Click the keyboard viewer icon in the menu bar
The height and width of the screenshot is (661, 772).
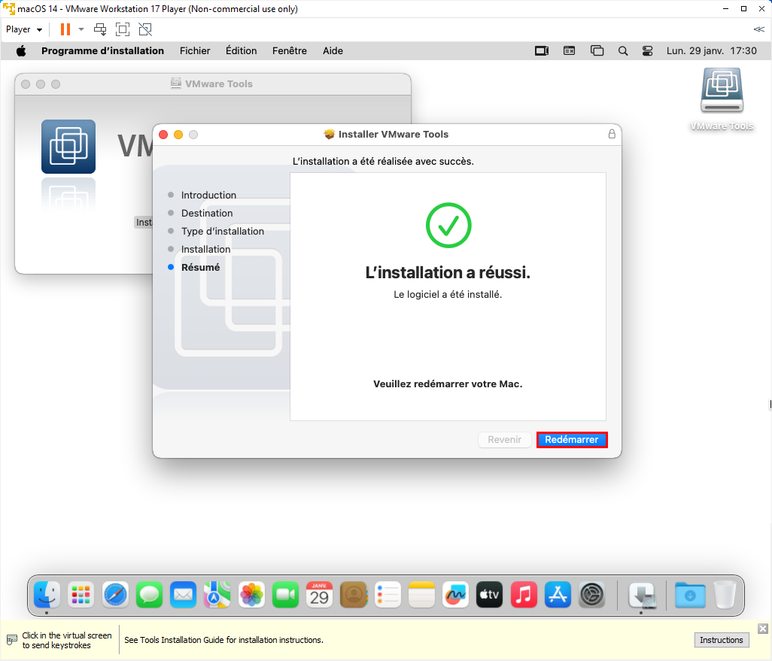pyautogui.click(x=569, y=50)
